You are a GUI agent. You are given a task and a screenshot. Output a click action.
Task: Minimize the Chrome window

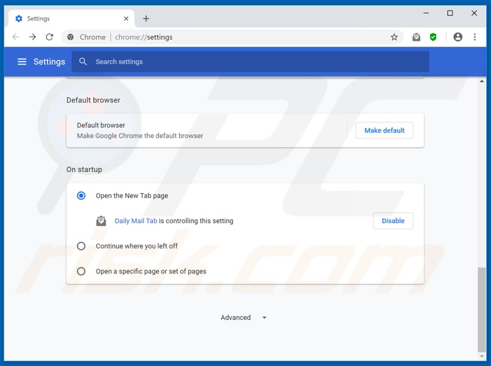[426, 13]
